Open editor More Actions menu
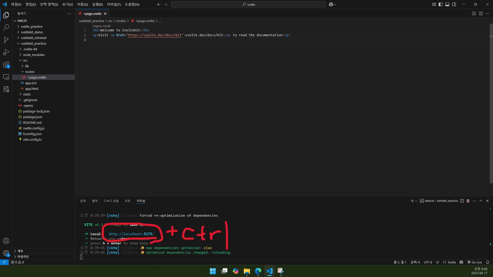 pos(487,13)
